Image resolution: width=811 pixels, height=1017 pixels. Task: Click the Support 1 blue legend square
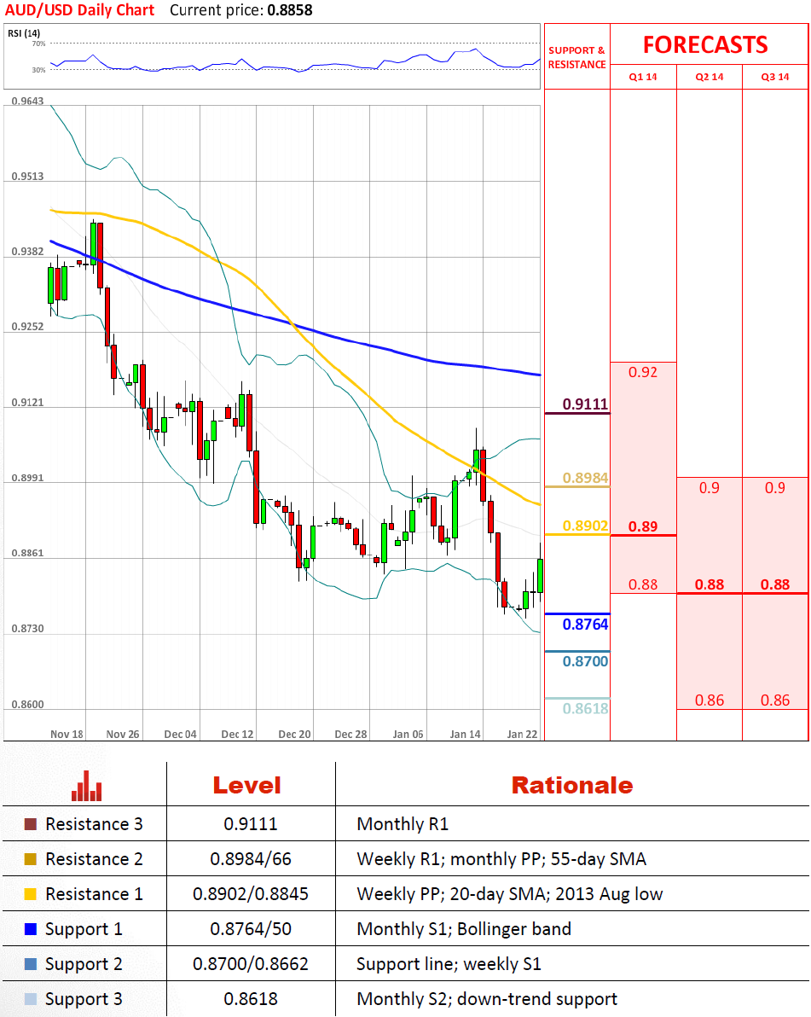point(31,929)
